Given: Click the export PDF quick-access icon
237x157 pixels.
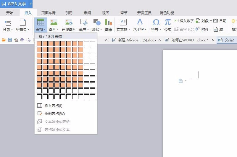Looking at the screenshot, I should [16, 40].
